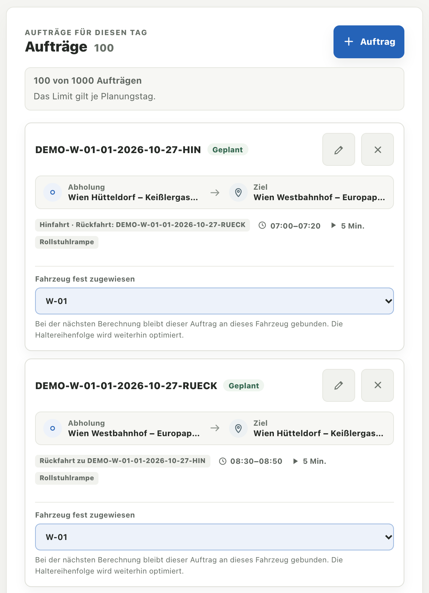Click Rollstuhlrampe tag in first order
429x593 pixels.
[x=67, y=242]
